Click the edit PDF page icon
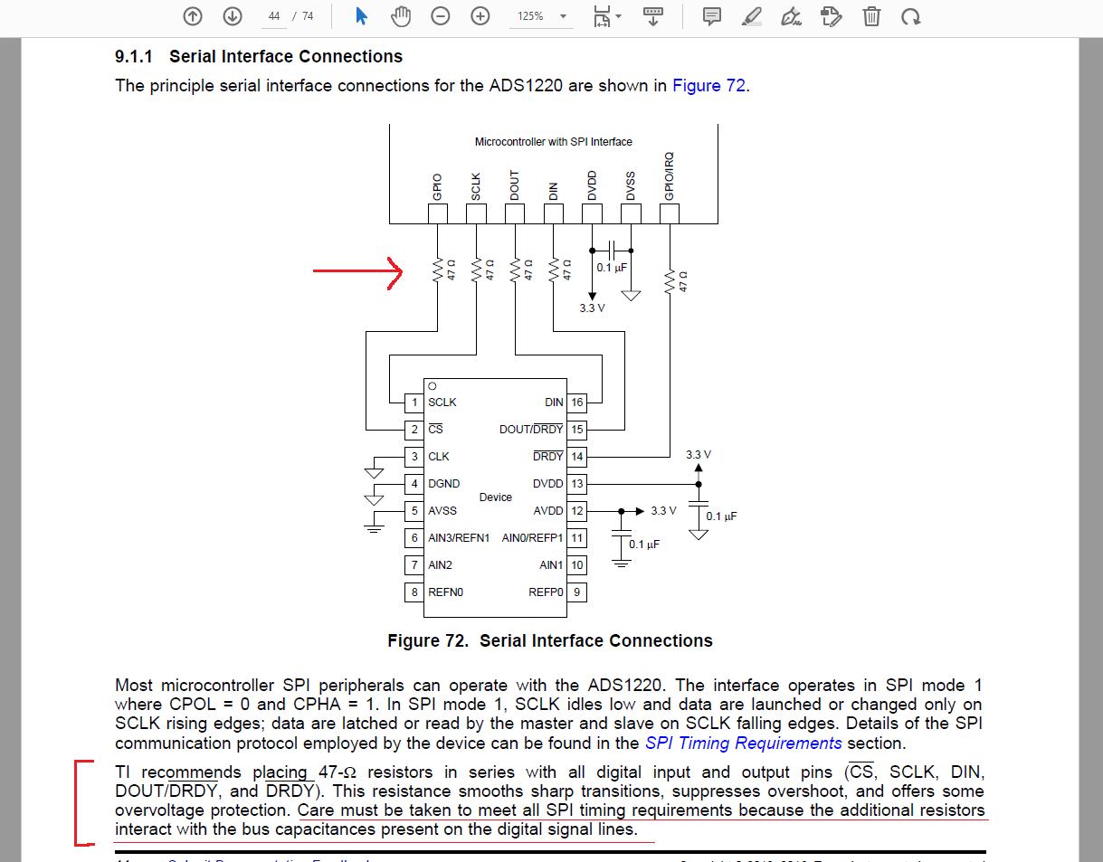Image resolution: width=1103 pixels, height=862 pixels. click(831, 16)
